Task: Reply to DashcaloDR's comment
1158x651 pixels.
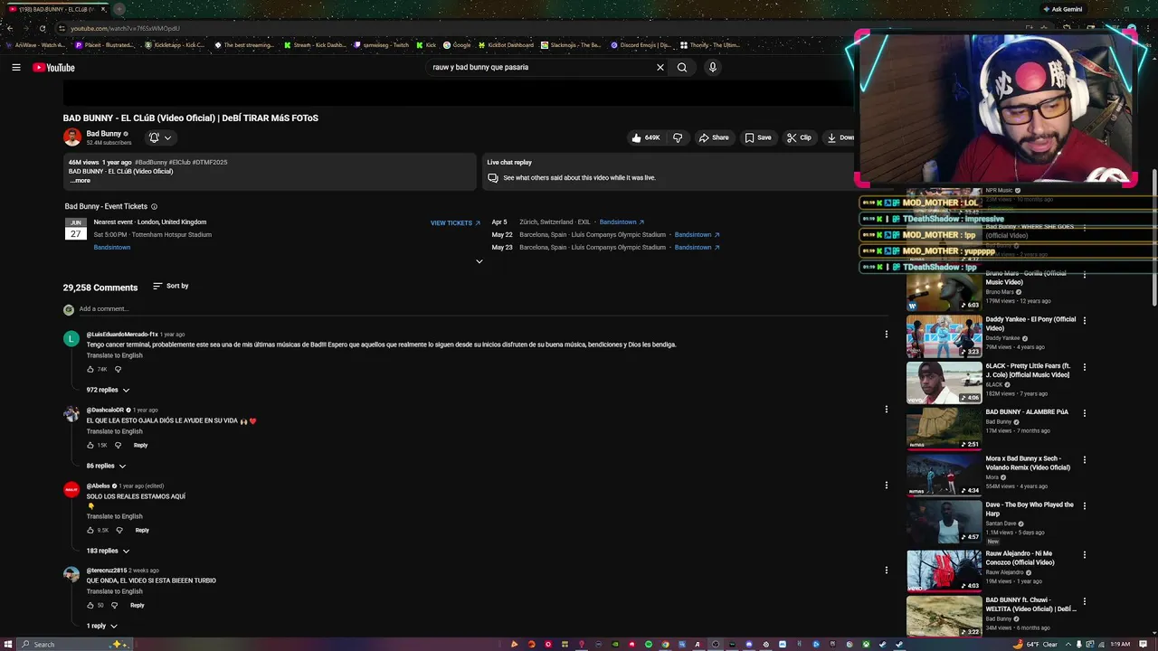Action: point(140,445)
